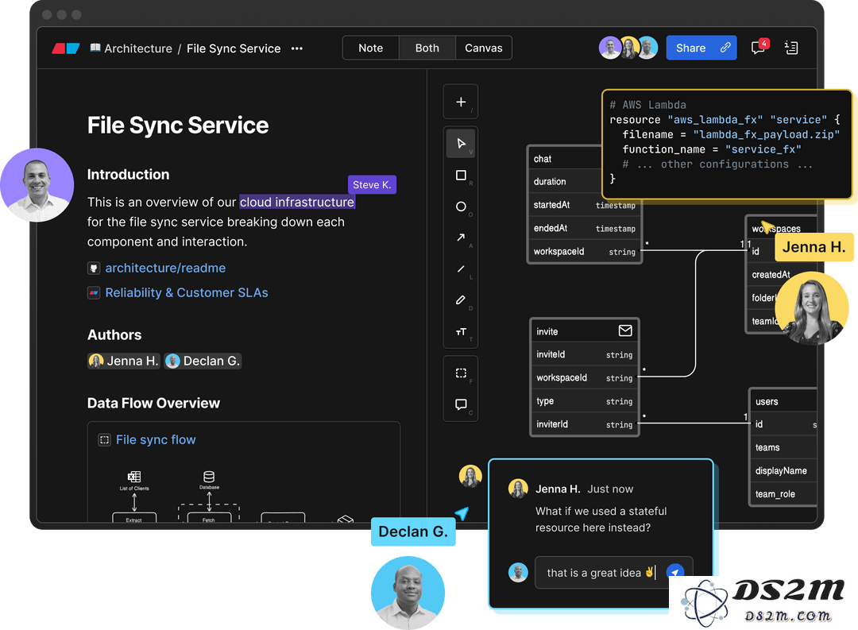The height and width of the screenshot is (630, 858).
Task: Click the envelope icon in invite table
Action: (x=625, y=330)
